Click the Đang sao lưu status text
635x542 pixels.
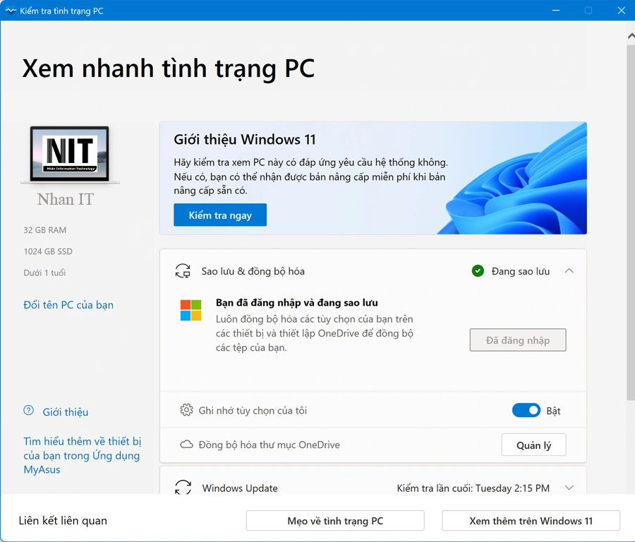click(521, 272)
